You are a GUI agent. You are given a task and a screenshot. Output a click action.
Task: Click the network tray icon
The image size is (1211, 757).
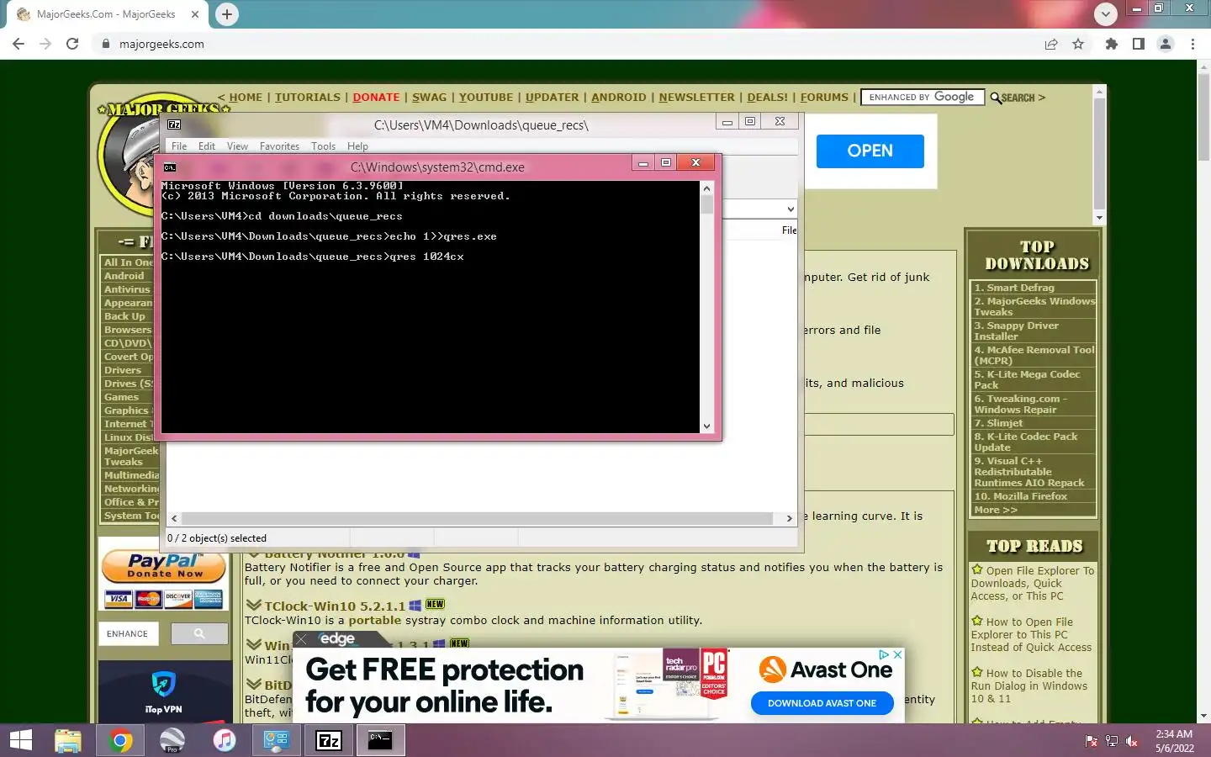pyautogui.click(x=1112, y=741)
